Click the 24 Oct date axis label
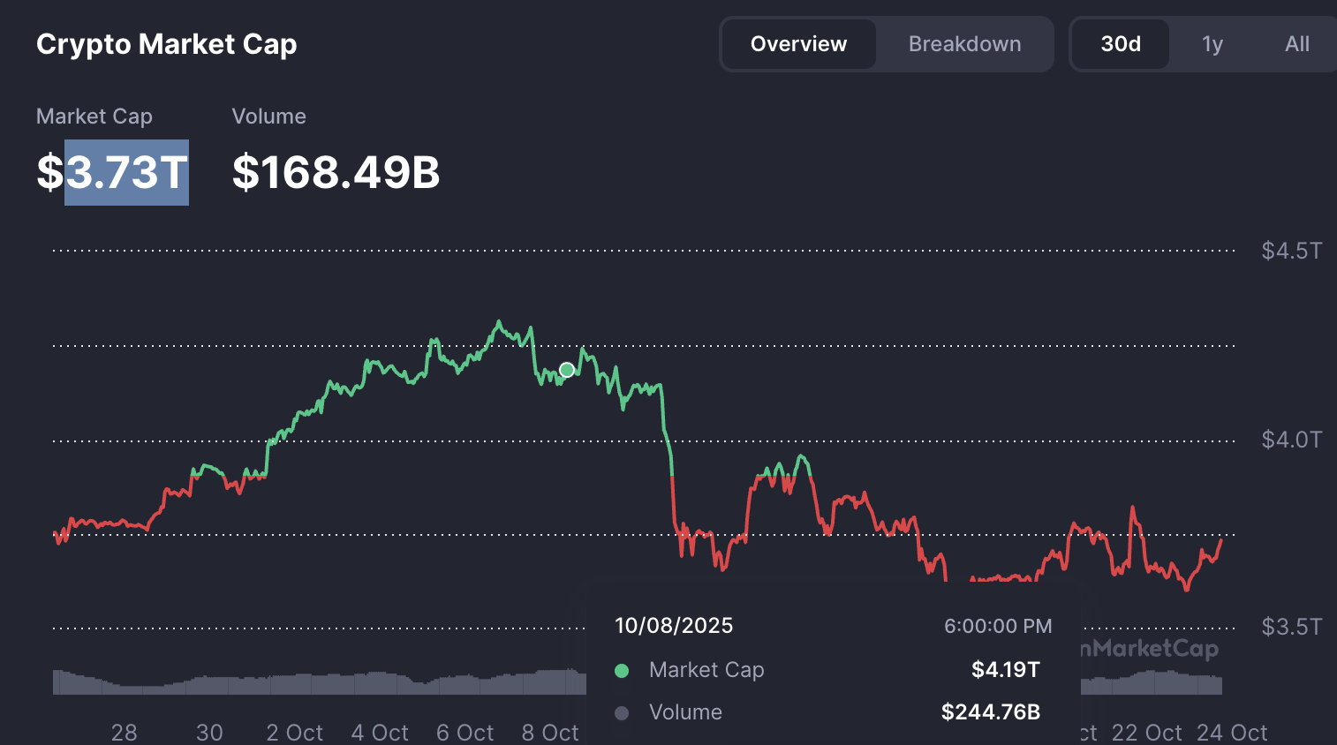 pos(1231,733)
